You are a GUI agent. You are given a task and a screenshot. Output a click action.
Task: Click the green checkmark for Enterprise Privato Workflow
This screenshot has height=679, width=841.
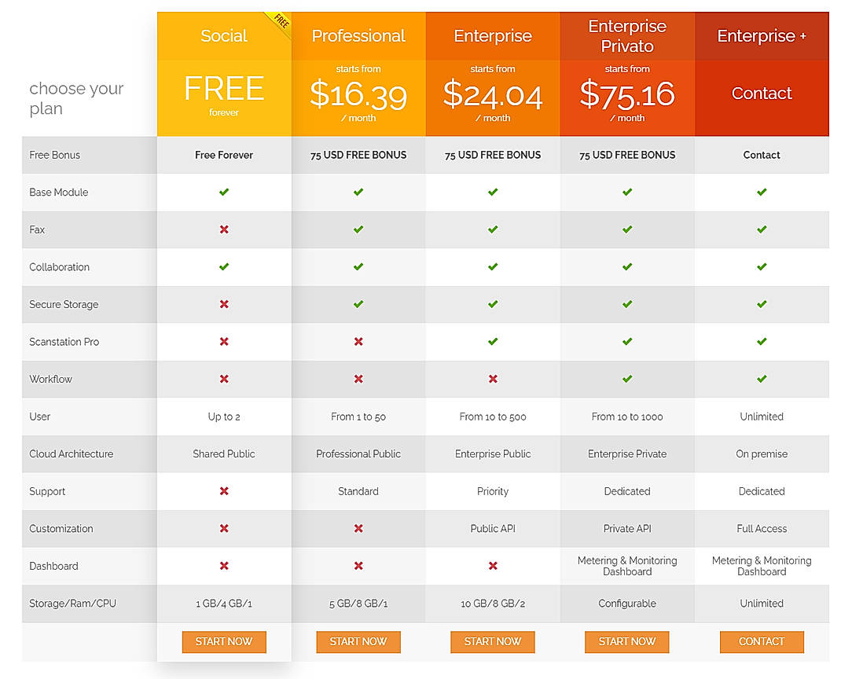pyautogui.click(x=627, y=379)
